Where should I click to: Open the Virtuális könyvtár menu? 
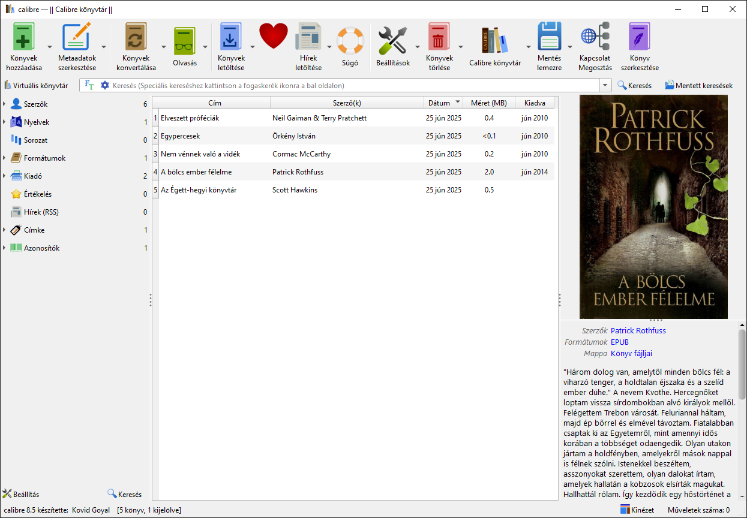pyautogui.click(x=36, y=86)
